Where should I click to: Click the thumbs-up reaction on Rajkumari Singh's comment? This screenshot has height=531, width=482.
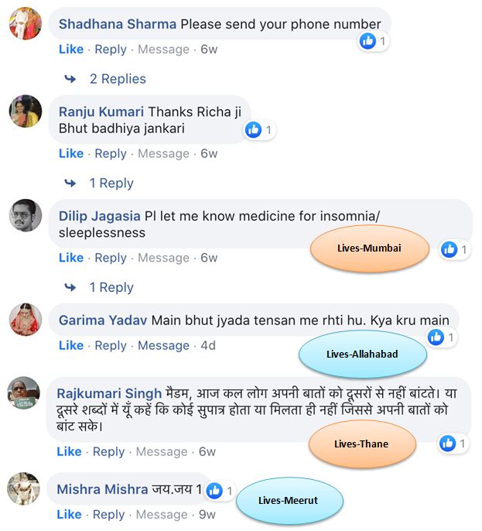click(x=447, y=444)
